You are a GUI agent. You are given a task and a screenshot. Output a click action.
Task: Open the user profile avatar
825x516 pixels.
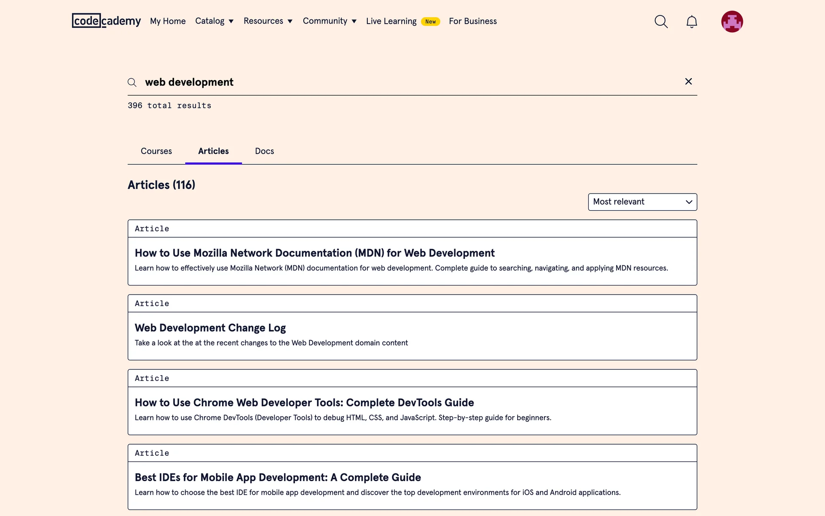732,21
